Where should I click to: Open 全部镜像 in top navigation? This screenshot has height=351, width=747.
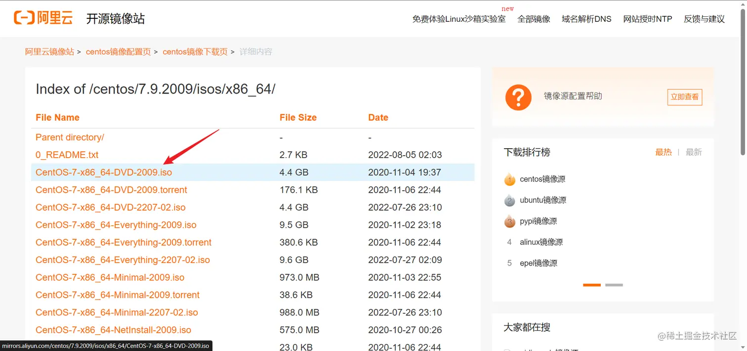pos(534,19)
